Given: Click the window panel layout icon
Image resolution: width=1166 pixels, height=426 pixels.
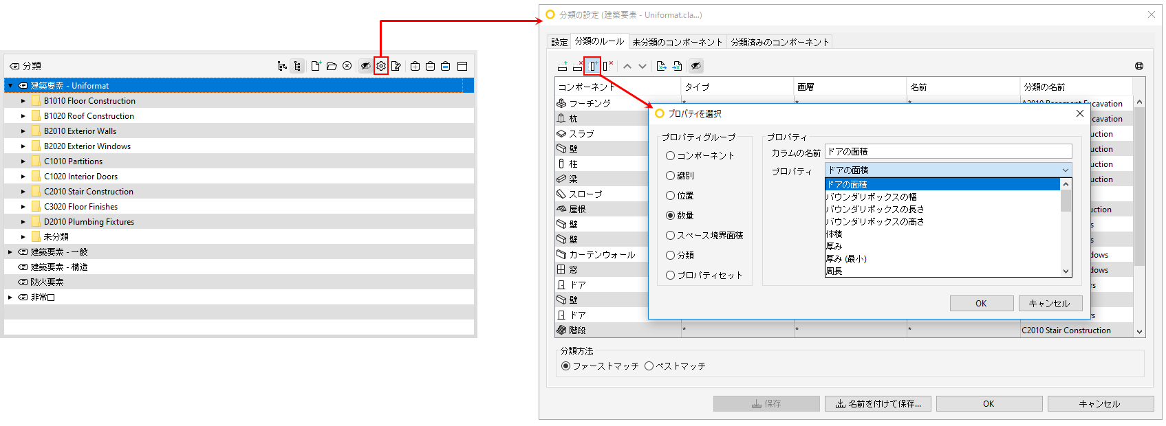Looking at the screenshot, I should click(462, 66).
